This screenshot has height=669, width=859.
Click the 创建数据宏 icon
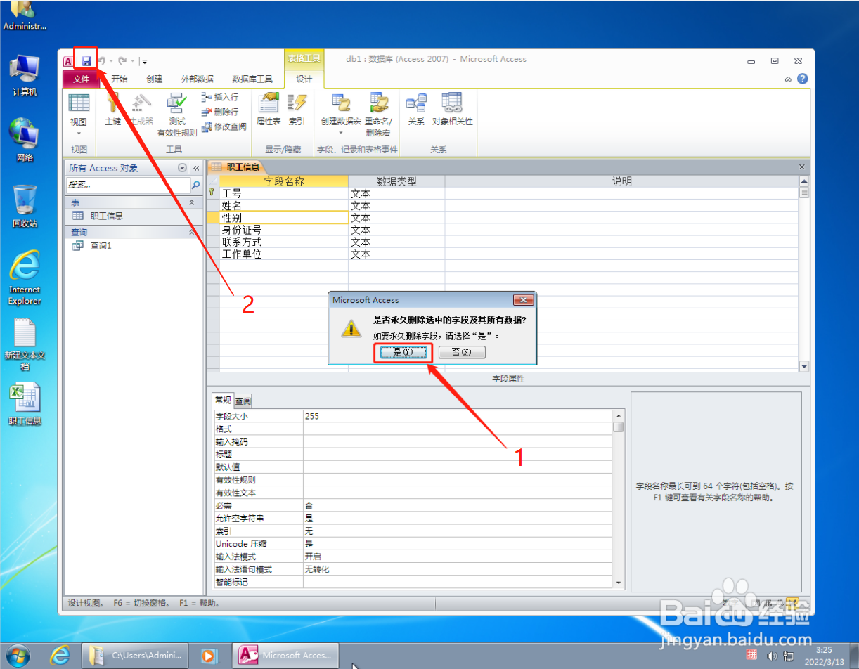tap(341, 103)
